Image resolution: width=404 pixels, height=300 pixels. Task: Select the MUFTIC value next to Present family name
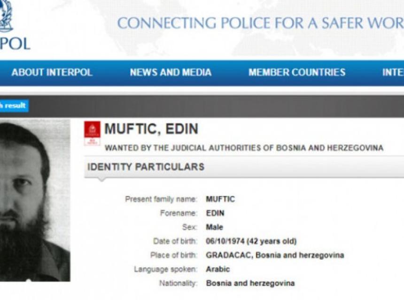[x=220, y=199]
